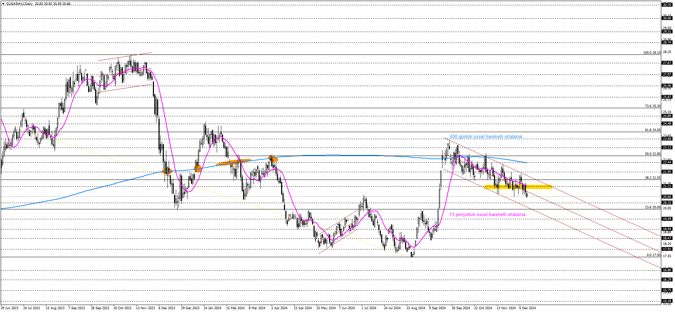
Task: Click the 29 Jun 2023 date label
Action: coord(10,308)
